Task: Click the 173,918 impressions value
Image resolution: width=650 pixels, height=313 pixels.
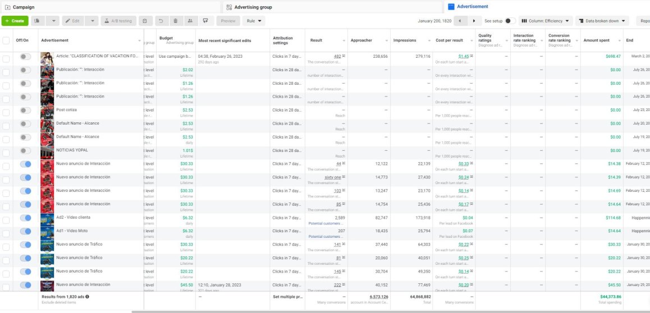Action: point(423,218)
